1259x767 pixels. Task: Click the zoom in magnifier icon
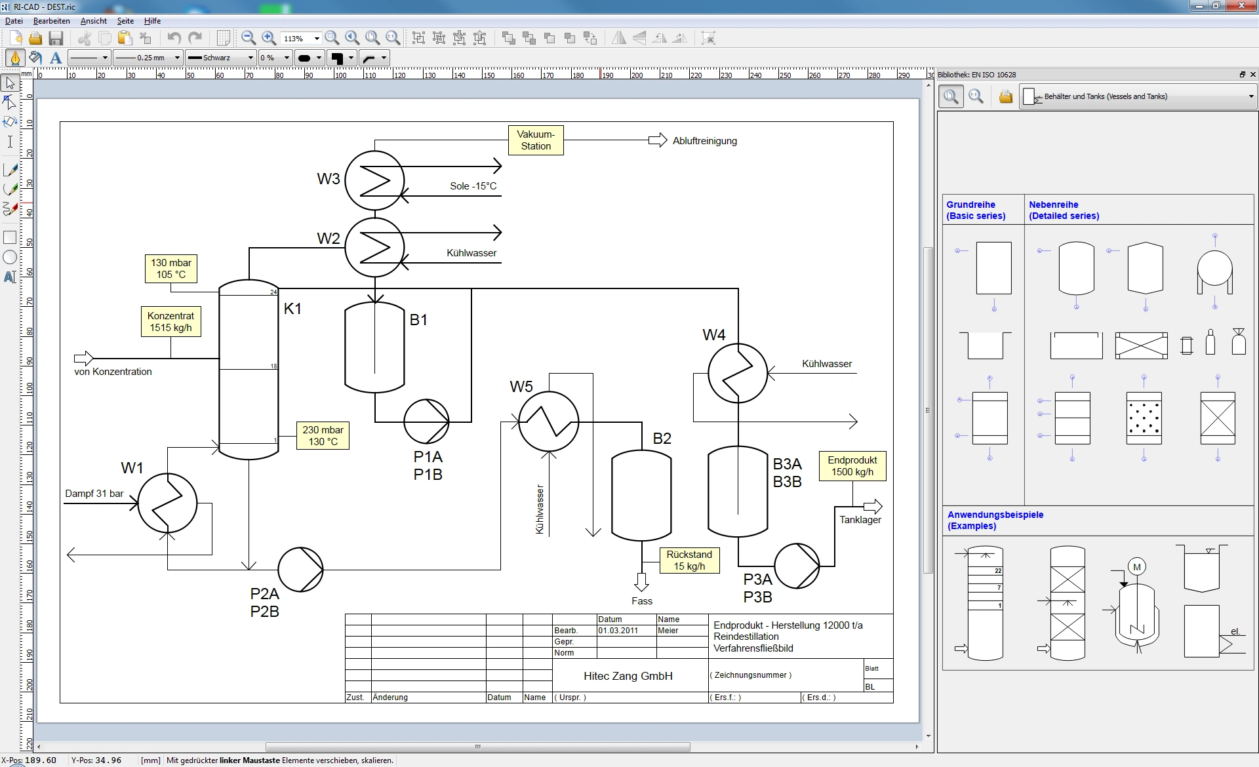click(268, 39)
